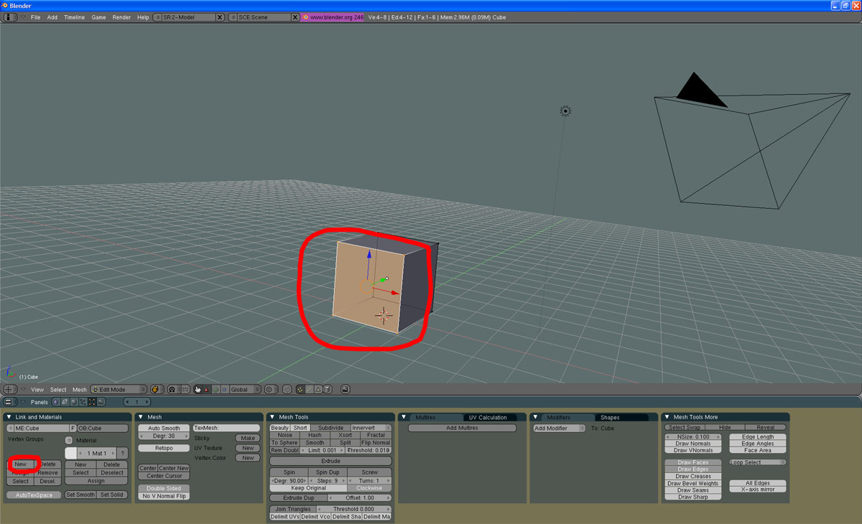The width and height of the screenshot is (862, 524).
Task: Disable Draw Faces
Action: 693,463
